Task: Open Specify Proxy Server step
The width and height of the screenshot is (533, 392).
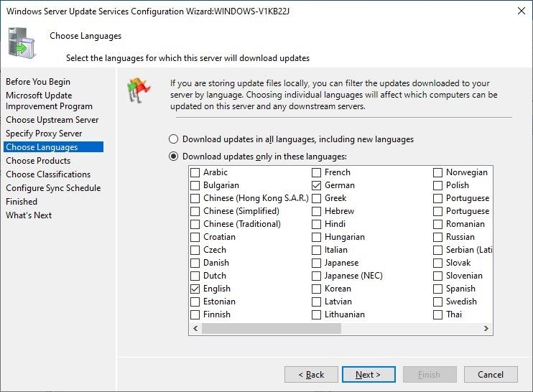Action: (x=44, y=134)
